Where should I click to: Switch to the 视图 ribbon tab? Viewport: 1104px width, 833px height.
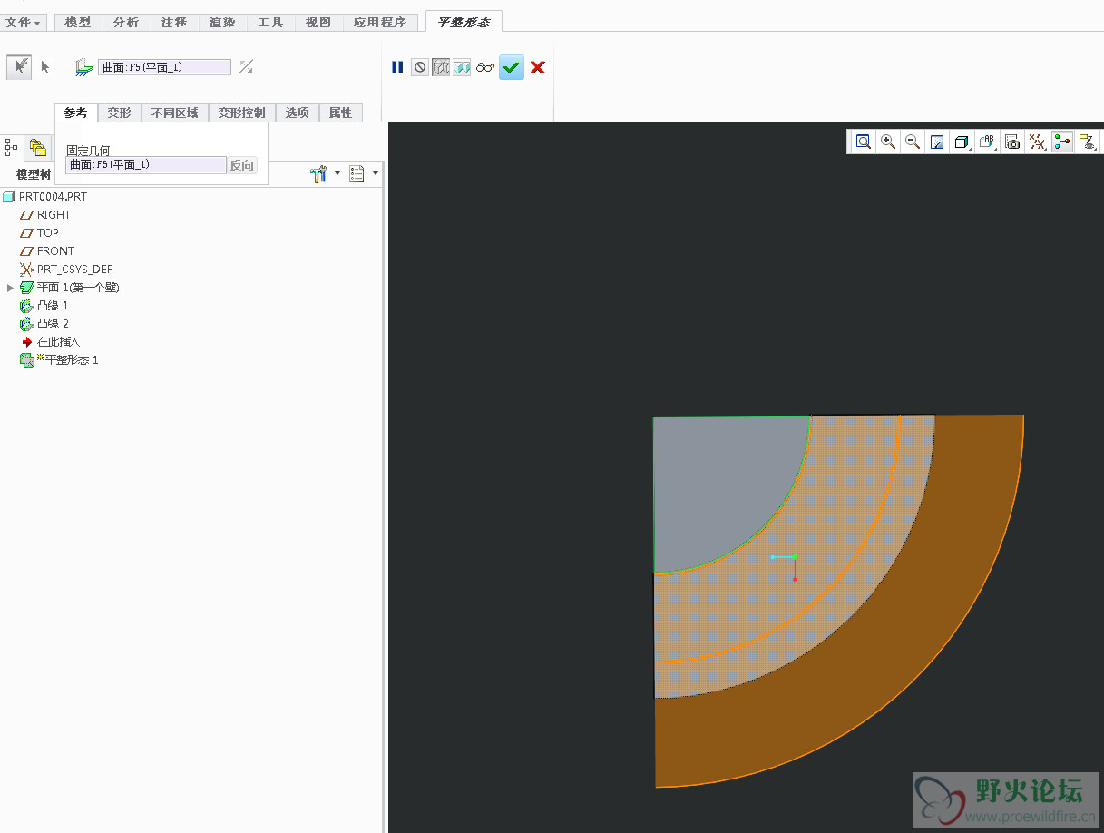tap(318, 22)
